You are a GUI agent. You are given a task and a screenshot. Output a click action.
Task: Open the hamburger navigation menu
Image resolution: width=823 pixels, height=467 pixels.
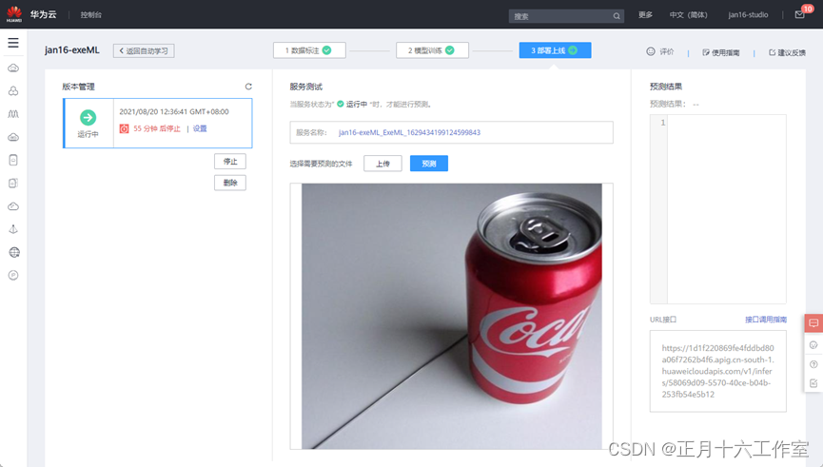13,43
